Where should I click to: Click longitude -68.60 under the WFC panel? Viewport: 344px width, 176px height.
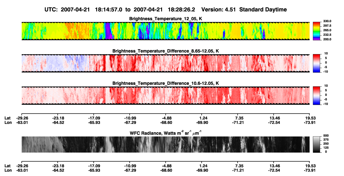pos(166,170)
